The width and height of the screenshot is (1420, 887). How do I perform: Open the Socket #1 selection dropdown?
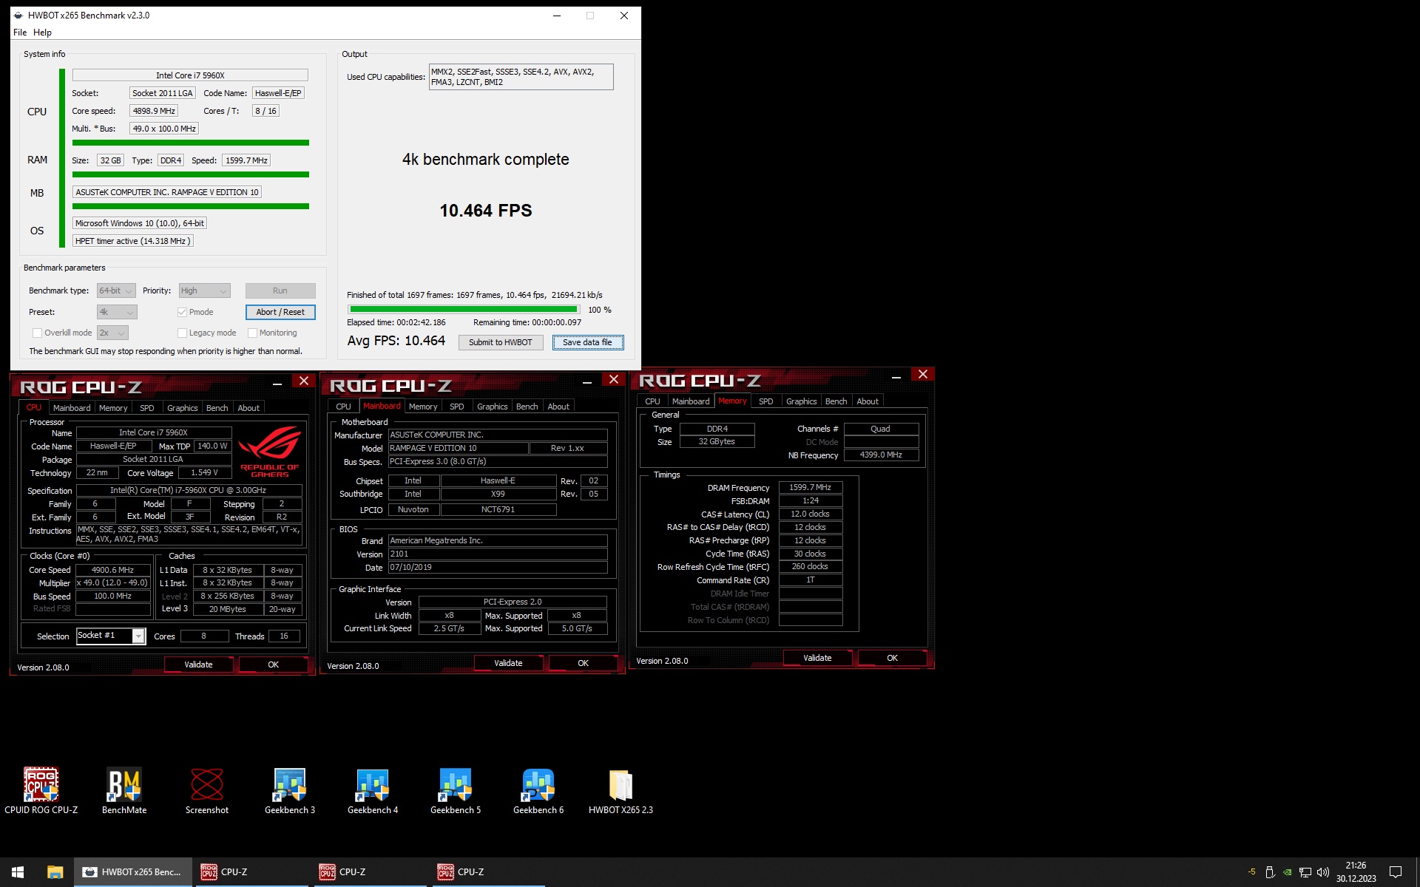[111, 636]
